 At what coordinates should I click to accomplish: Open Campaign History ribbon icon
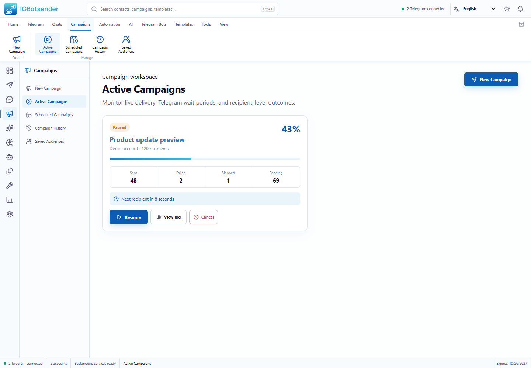click(x=100, y=44)
